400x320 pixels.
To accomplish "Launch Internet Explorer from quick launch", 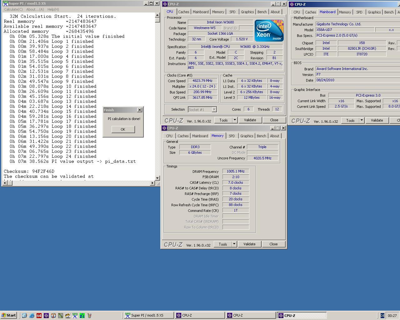I will click(x=32, y=316).
